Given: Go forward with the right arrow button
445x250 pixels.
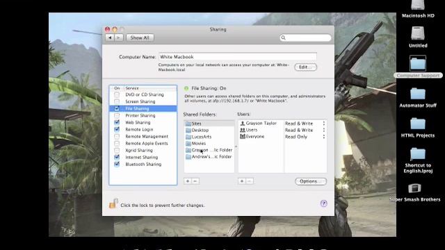Looking at the screenshot, I should coord(119,37).
